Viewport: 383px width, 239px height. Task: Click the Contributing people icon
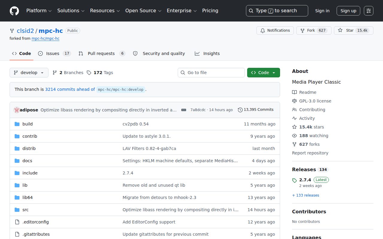pyautogui.click(x=294, y=110)
